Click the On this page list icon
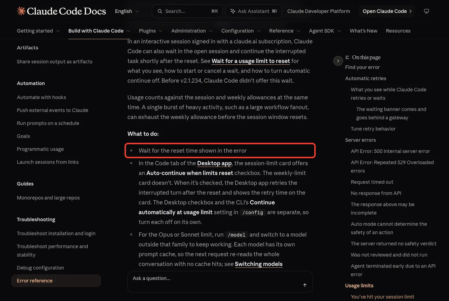 [347, 57]
